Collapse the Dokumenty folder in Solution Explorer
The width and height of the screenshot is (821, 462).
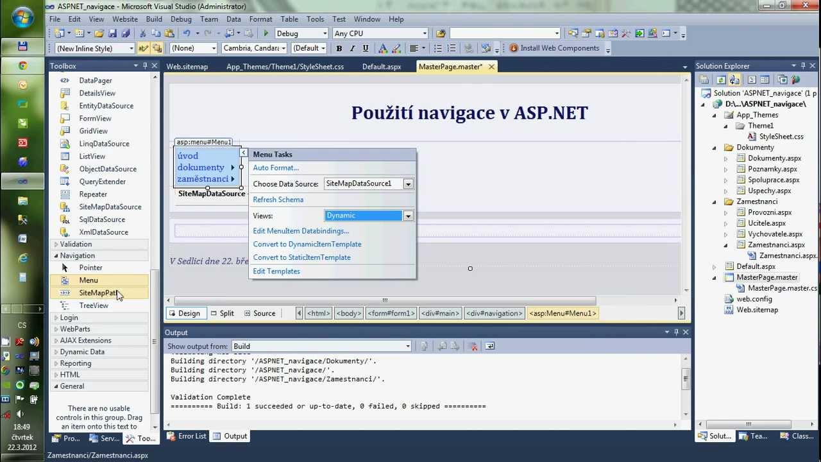[x=715, y=147]
